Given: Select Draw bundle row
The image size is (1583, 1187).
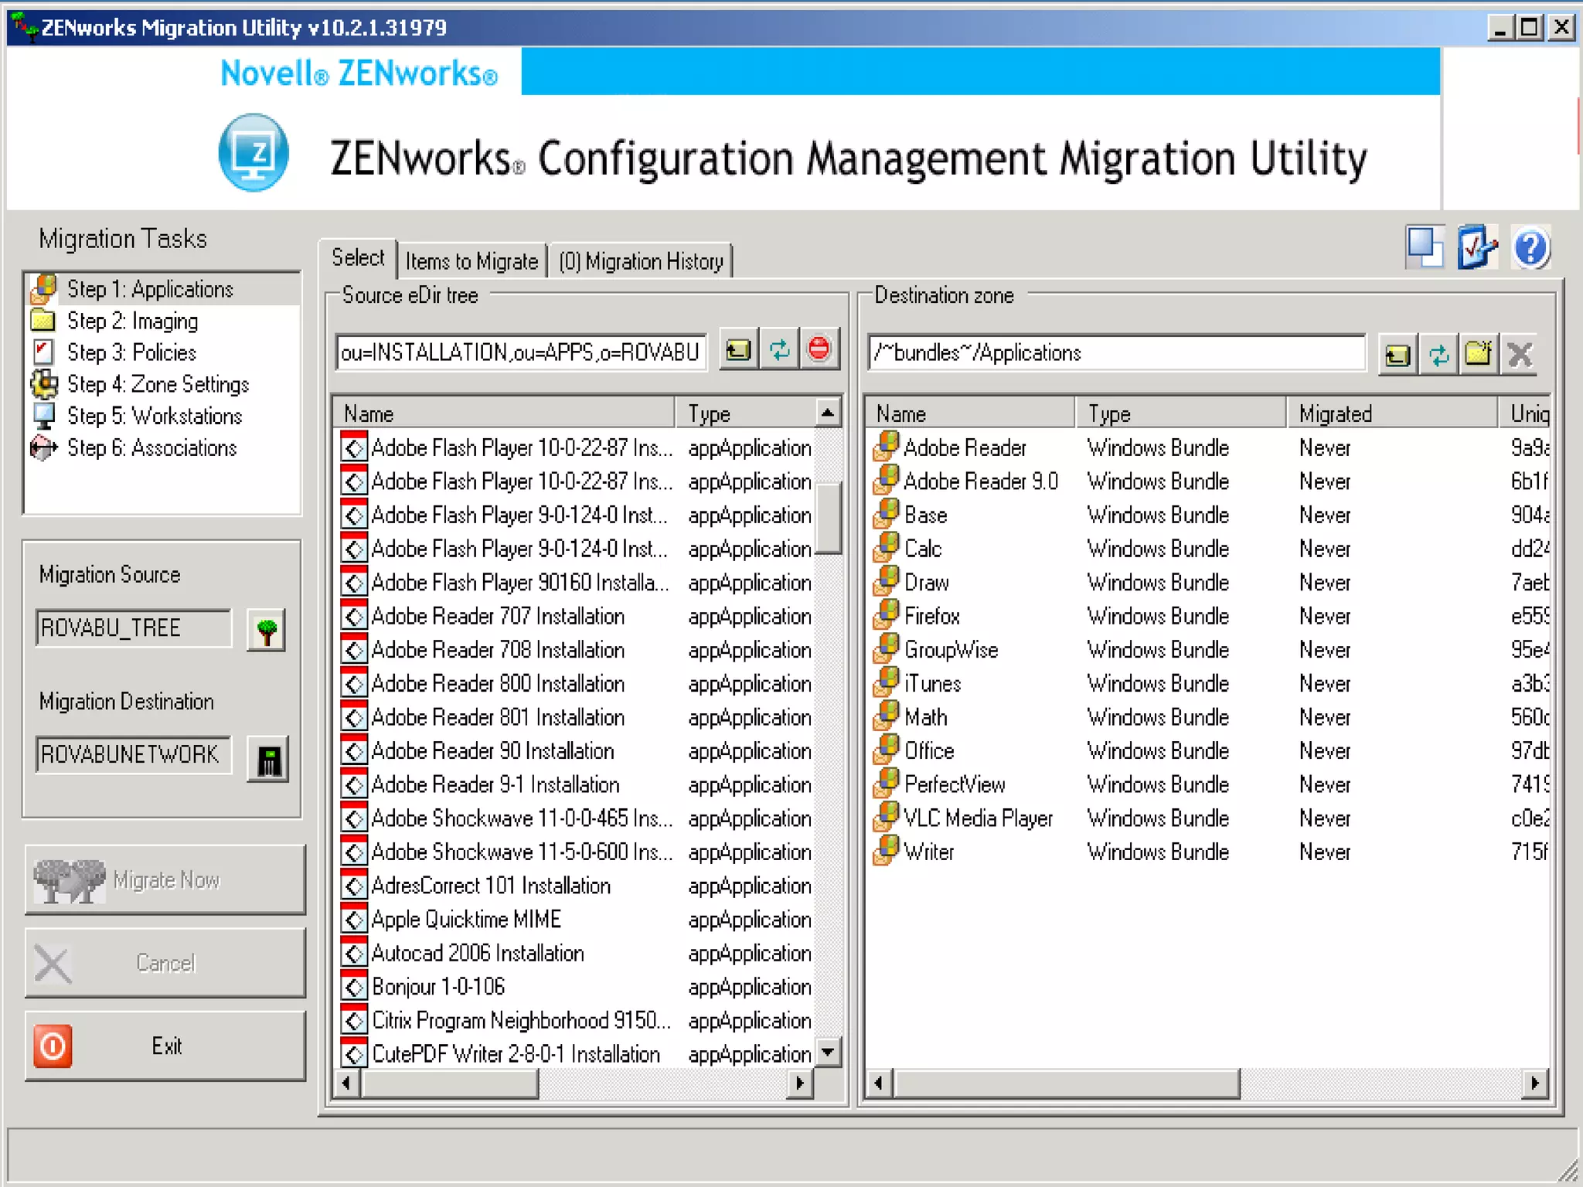Looking at the screenshot, I should tap(1208, 582).
